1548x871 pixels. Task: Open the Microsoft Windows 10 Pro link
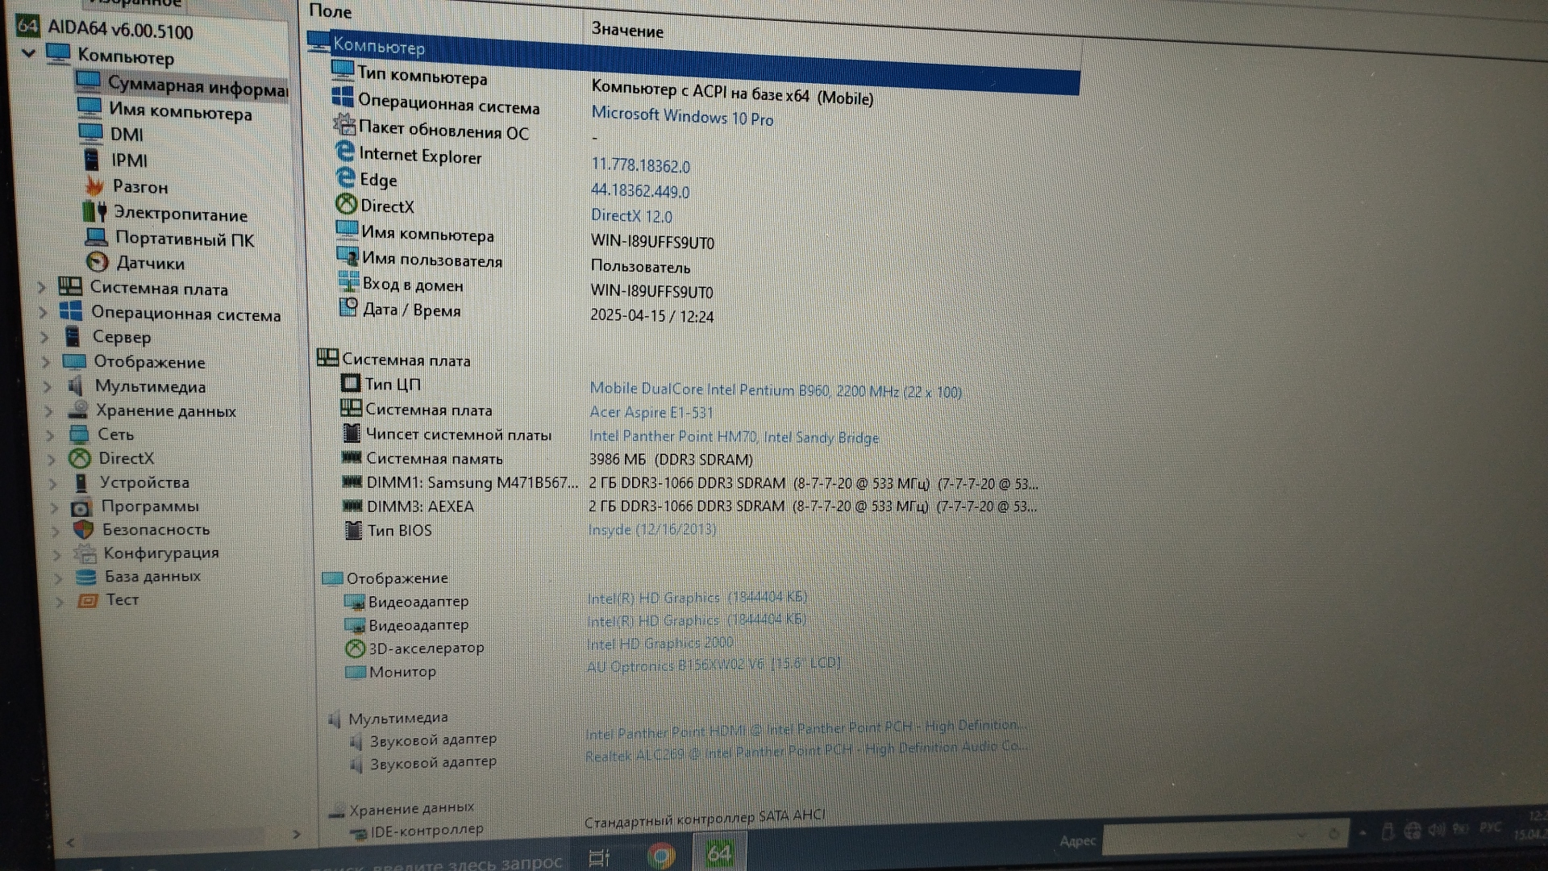(x=682, y=116)
